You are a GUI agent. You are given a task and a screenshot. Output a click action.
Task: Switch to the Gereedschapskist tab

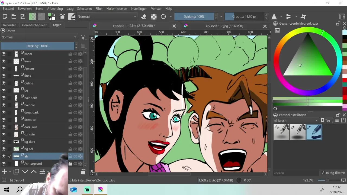(34, 25)
